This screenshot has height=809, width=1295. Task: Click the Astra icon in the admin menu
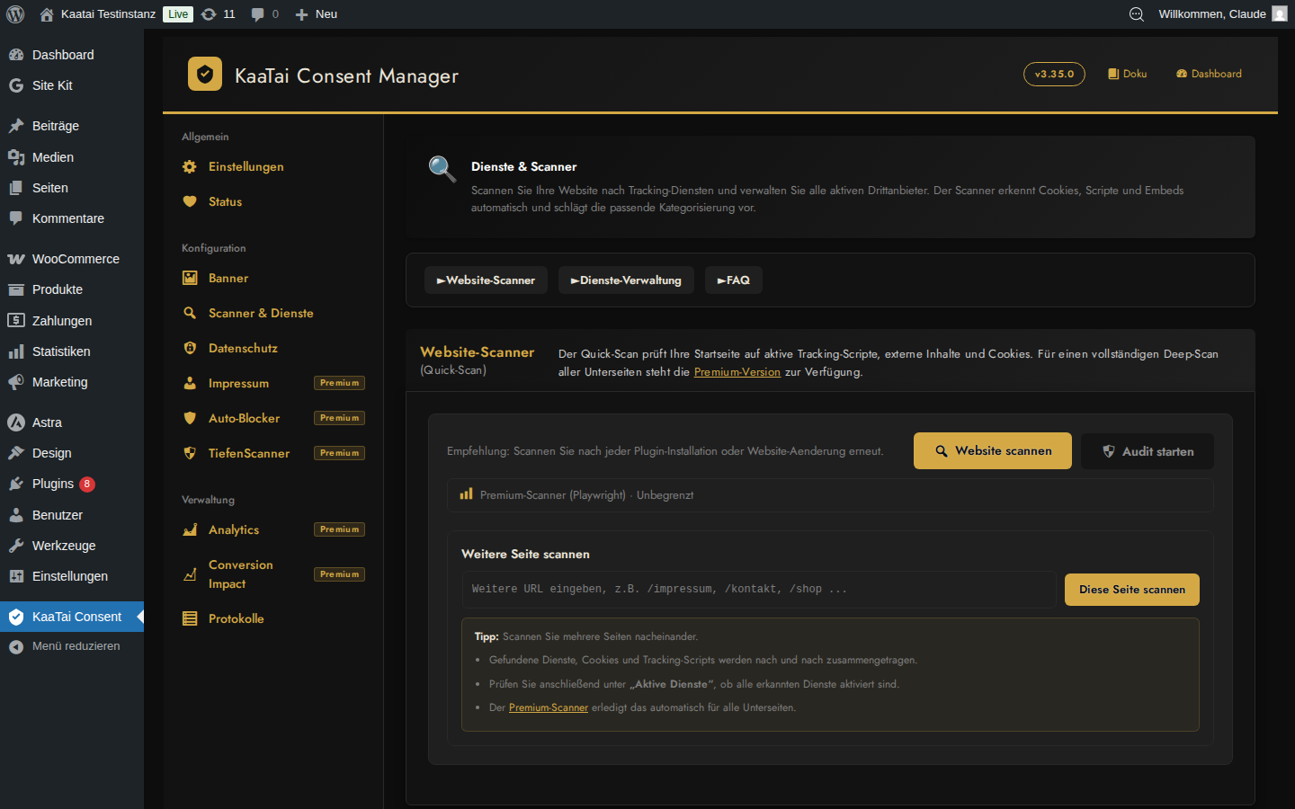point(16,422)
